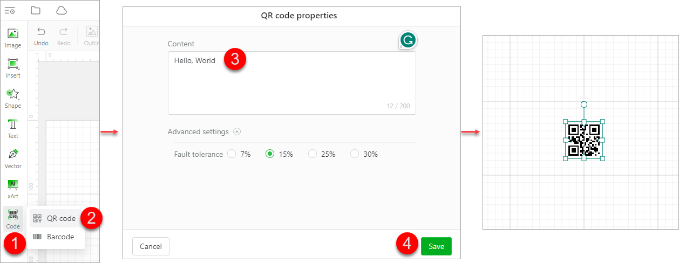Open the menu settings icon top-left
Image resolution: width=679 pixels, height=263 pixels.
pos(10,10)
